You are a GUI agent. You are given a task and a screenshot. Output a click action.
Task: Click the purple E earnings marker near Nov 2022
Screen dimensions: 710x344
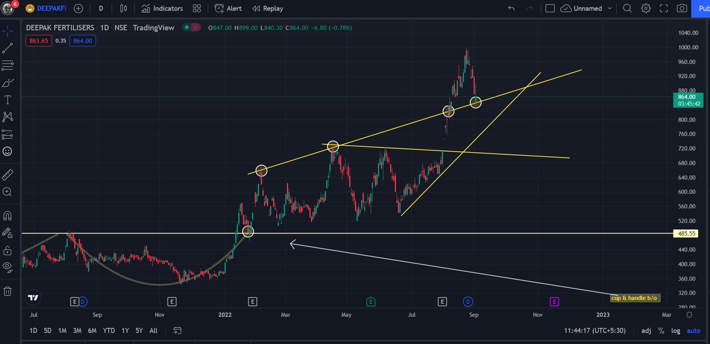pyautogui.click(x=554, y=302)
